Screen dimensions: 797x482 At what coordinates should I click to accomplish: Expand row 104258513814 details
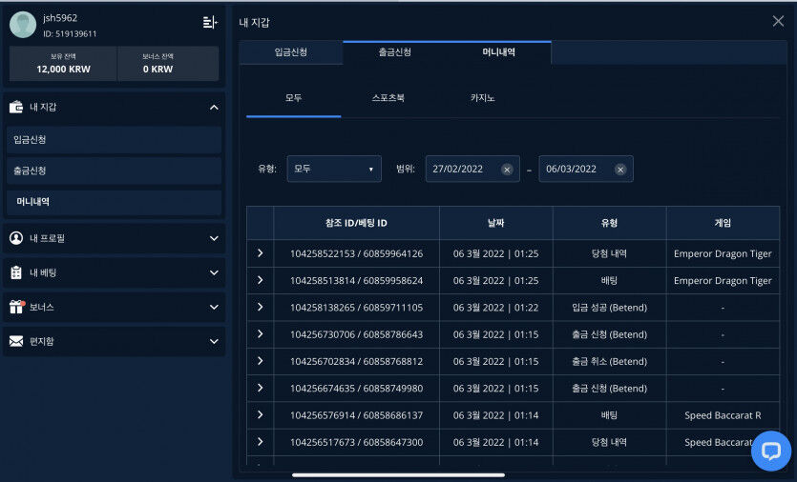pos(261,280)
